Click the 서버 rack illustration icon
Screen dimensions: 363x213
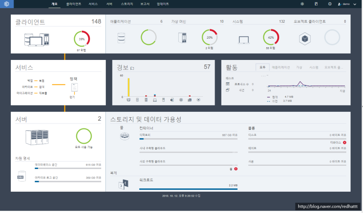pyautogui.click(x=37, y=137)
